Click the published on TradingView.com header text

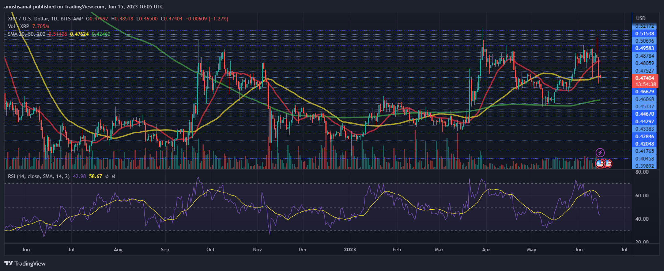[x=84, y=7]
